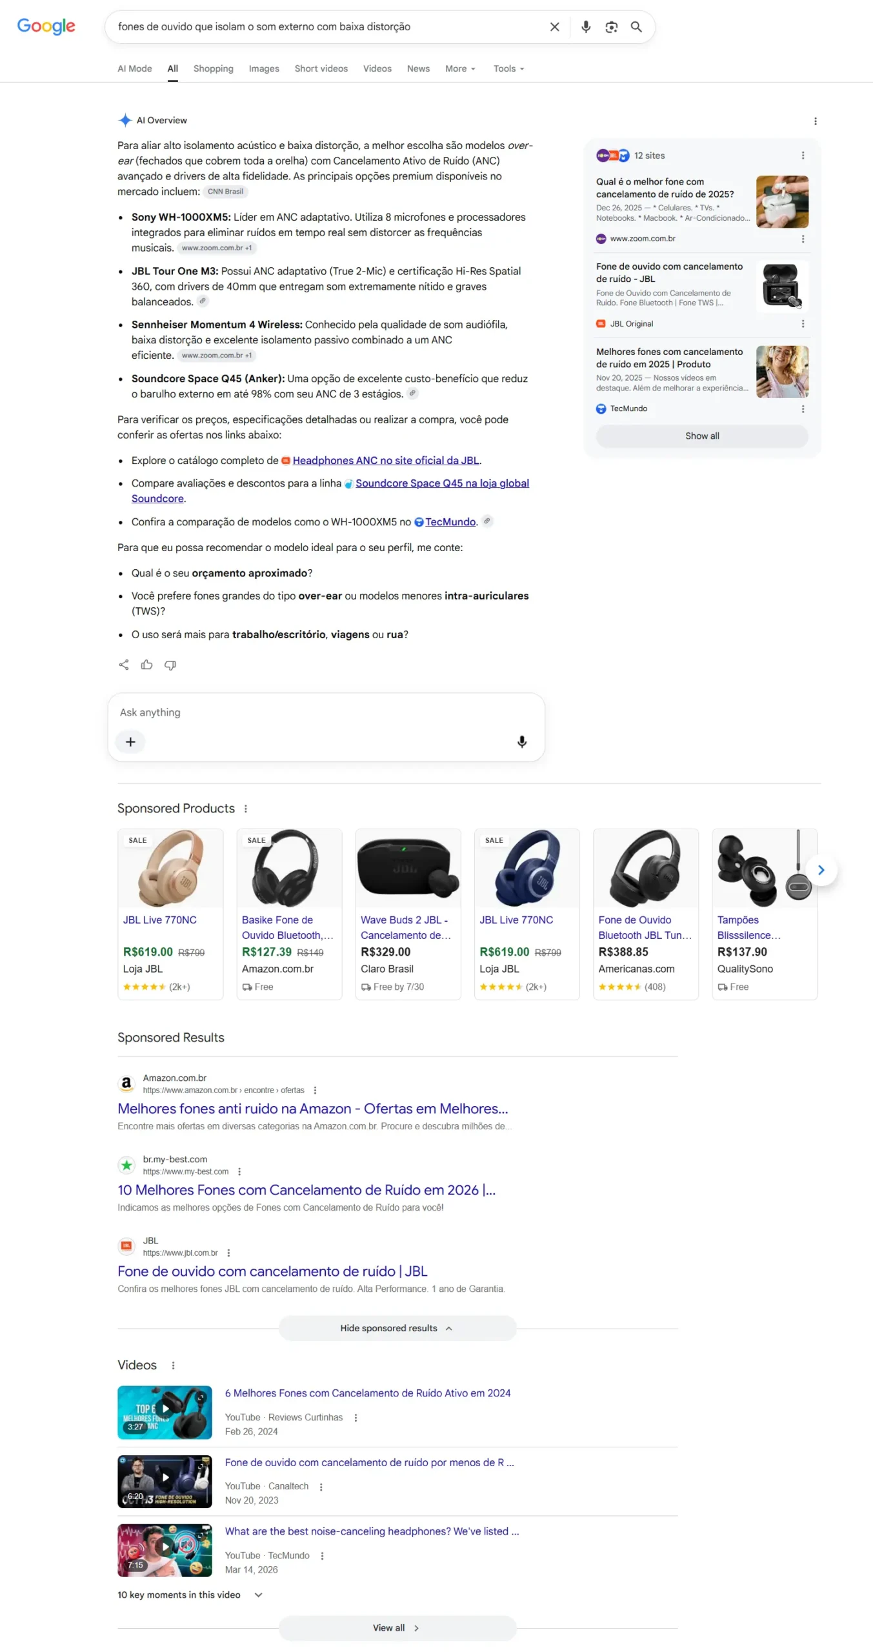Give thumbs up to AI Overview
Viewport: 873px width, 1652px height.
click(147, 665)
